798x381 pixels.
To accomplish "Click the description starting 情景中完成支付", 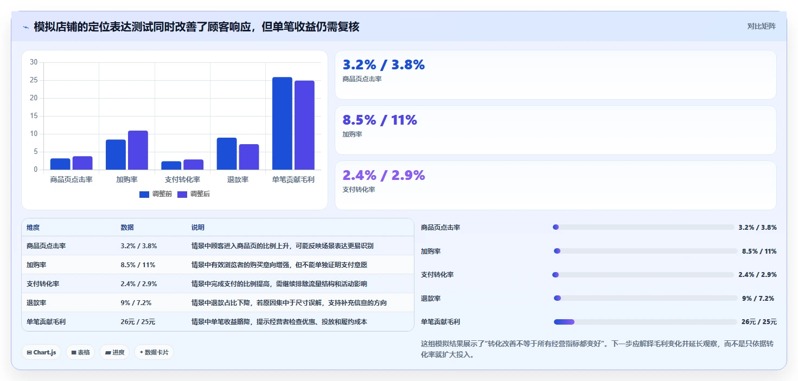I will tap(279, 284).
